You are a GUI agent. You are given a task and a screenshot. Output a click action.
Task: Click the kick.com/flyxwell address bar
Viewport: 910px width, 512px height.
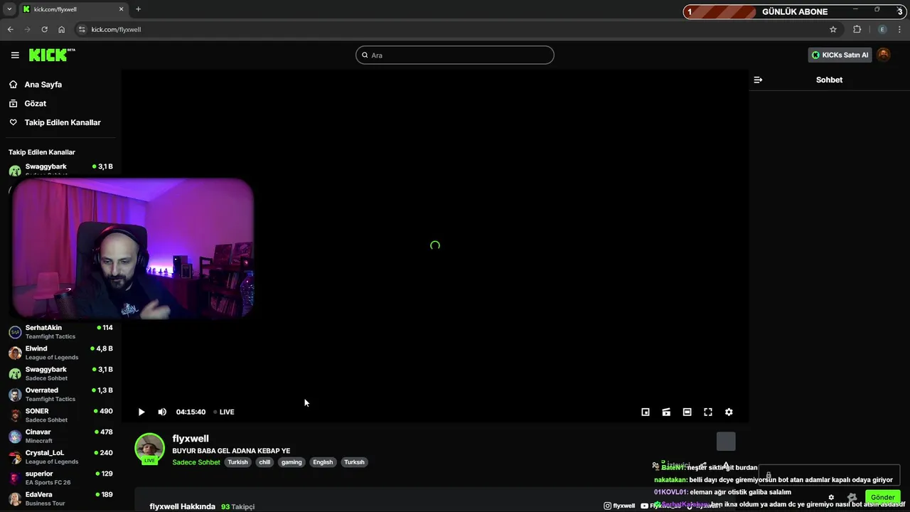point(455,29)
